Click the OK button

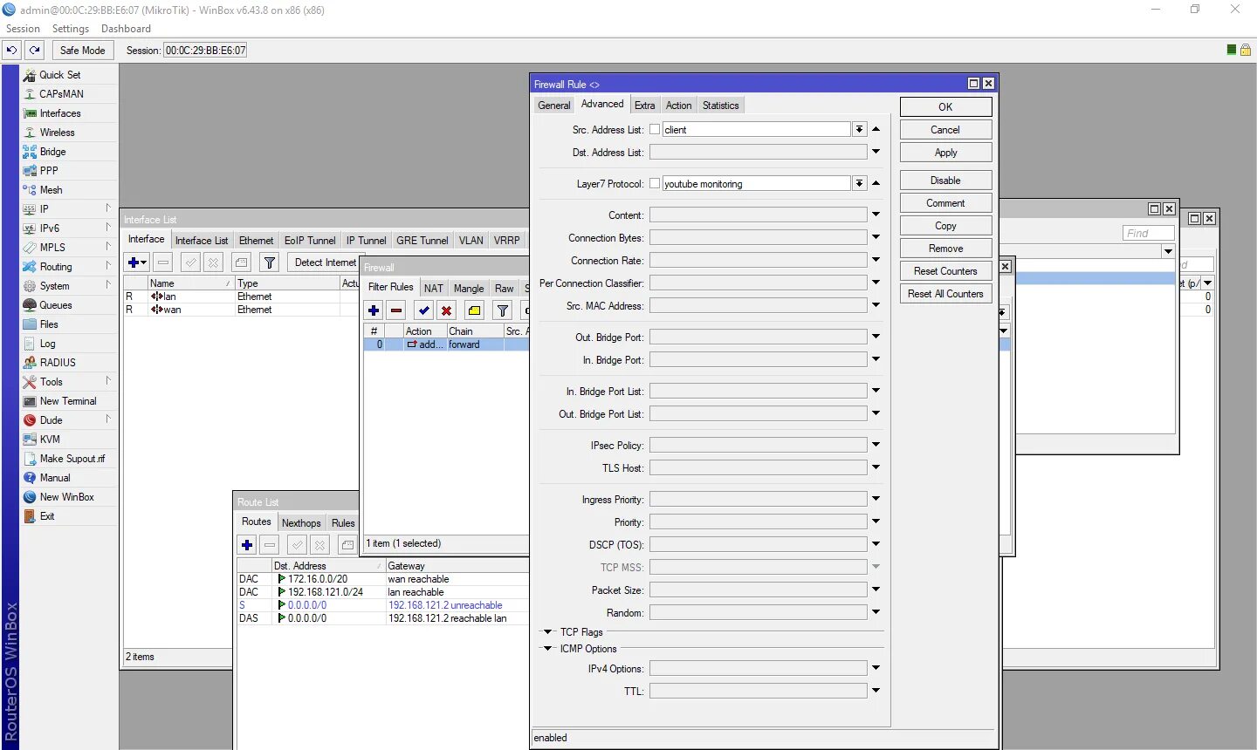tap(945, 107)
